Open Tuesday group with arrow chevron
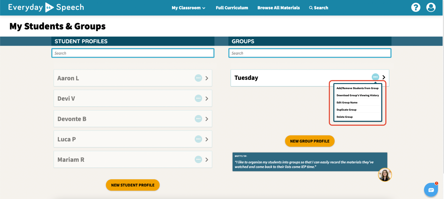This screenshot has width=444, height=199. pyautogui.click(x=384, y=77)
